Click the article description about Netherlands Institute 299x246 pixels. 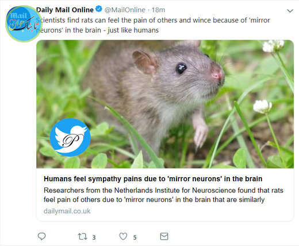[163, 195]
